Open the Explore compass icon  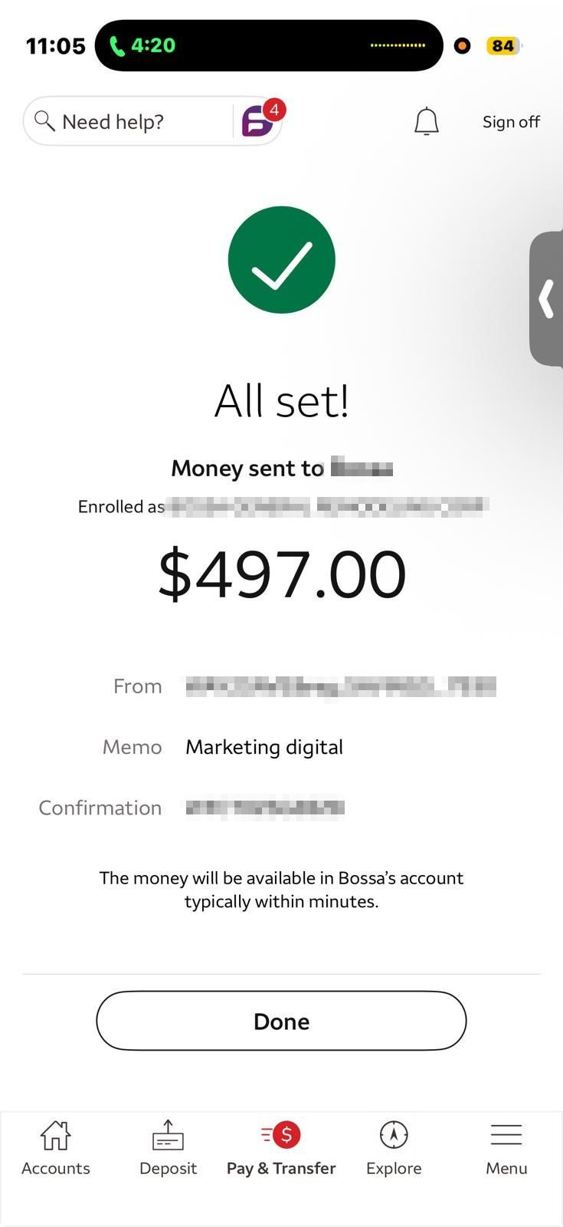tap(394, 1135)
